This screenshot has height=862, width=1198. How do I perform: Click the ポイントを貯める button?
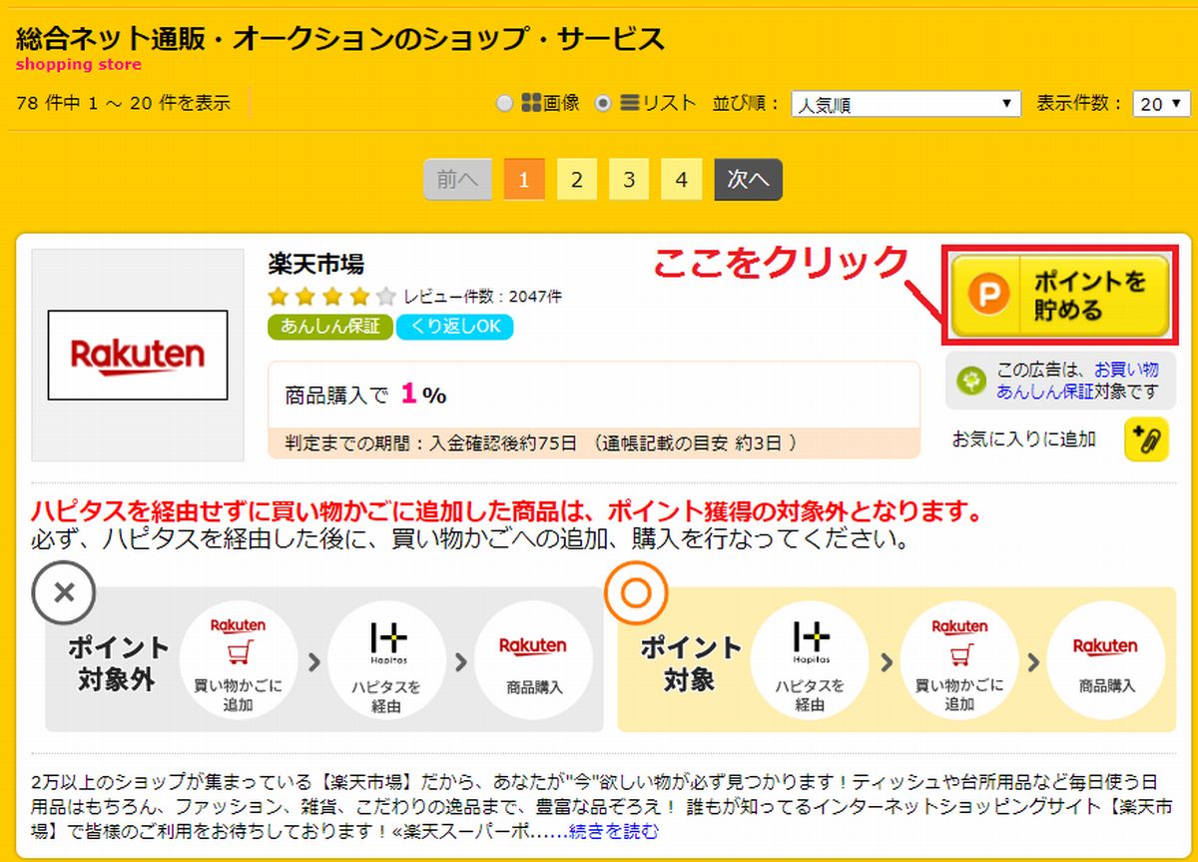point(1059,296)
